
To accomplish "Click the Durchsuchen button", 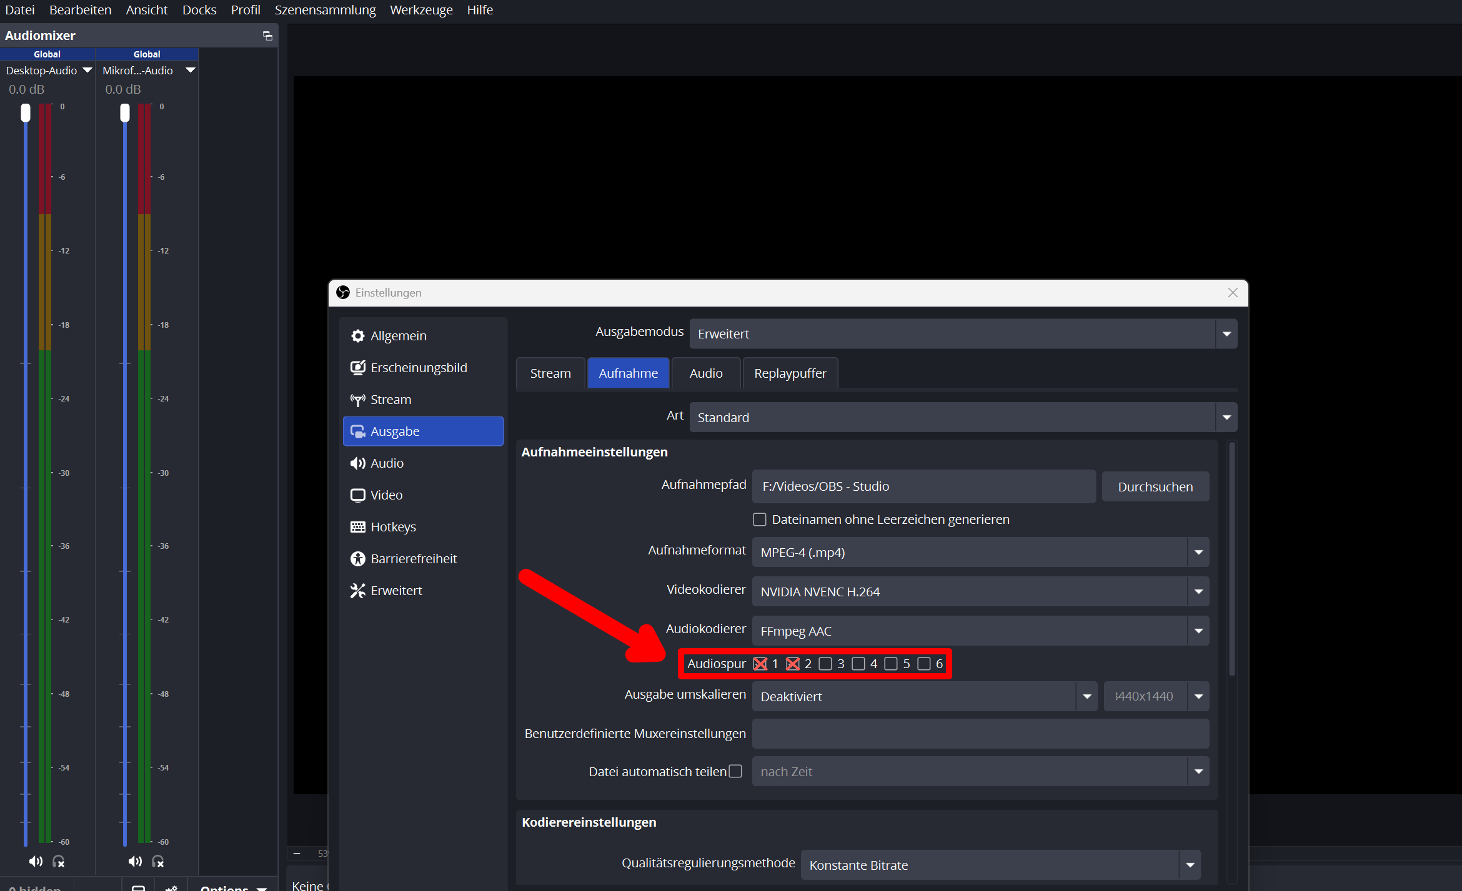I will click(1155, 487).
